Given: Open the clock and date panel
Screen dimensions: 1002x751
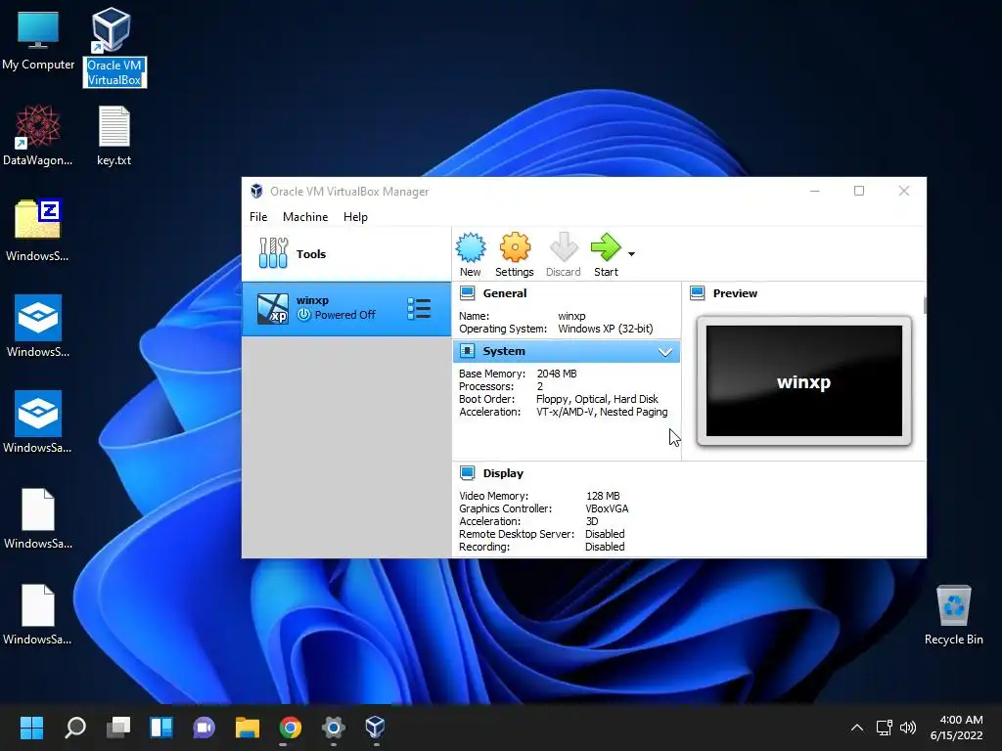Looking at the screenshot, I should point(957,728).
